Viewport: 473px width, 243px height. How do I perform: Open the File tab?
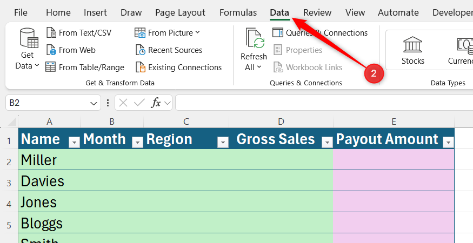pyautogui.click(x=21, y=12)
